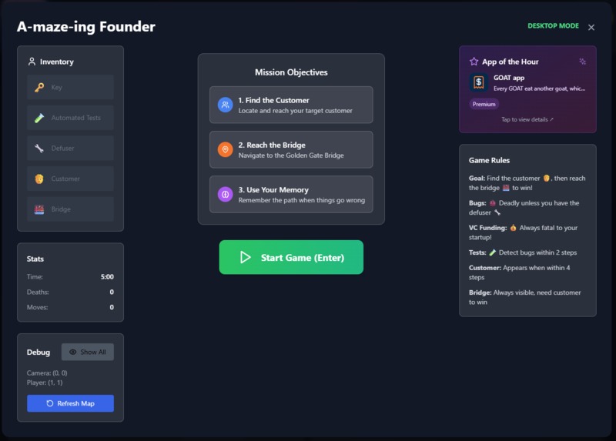The height and width of the screenshot is (441, 616).
Task: Click the GOAT app title
Action: coord(509,78)
